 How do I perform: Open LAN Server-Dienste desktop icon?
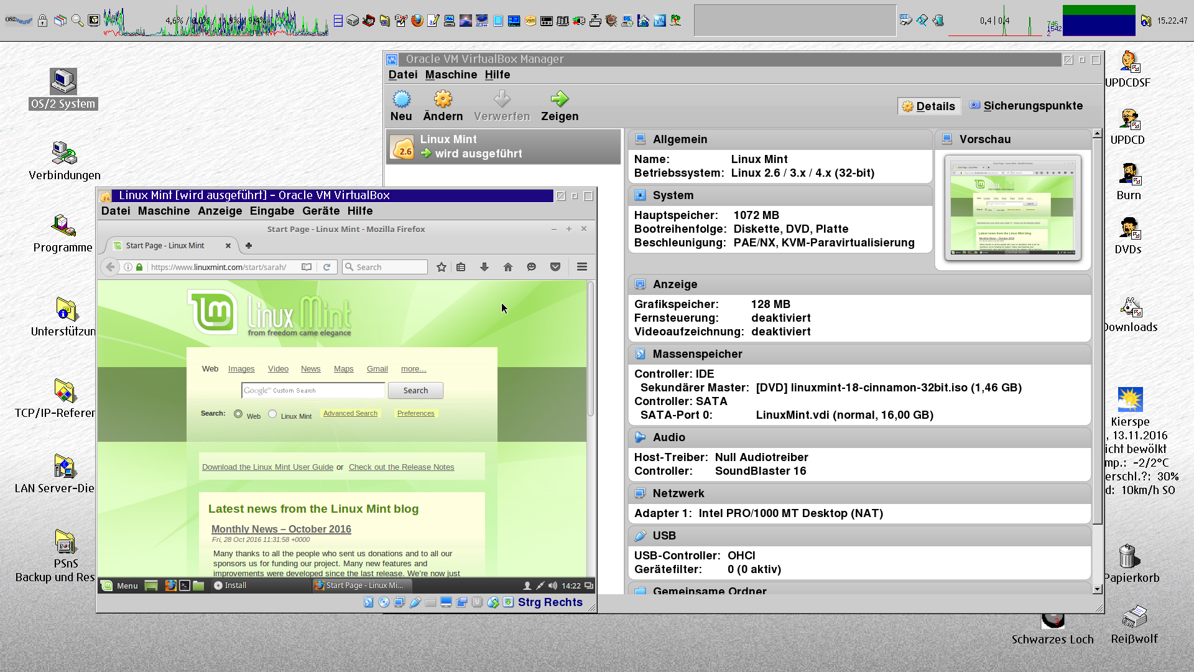[65, 466]
